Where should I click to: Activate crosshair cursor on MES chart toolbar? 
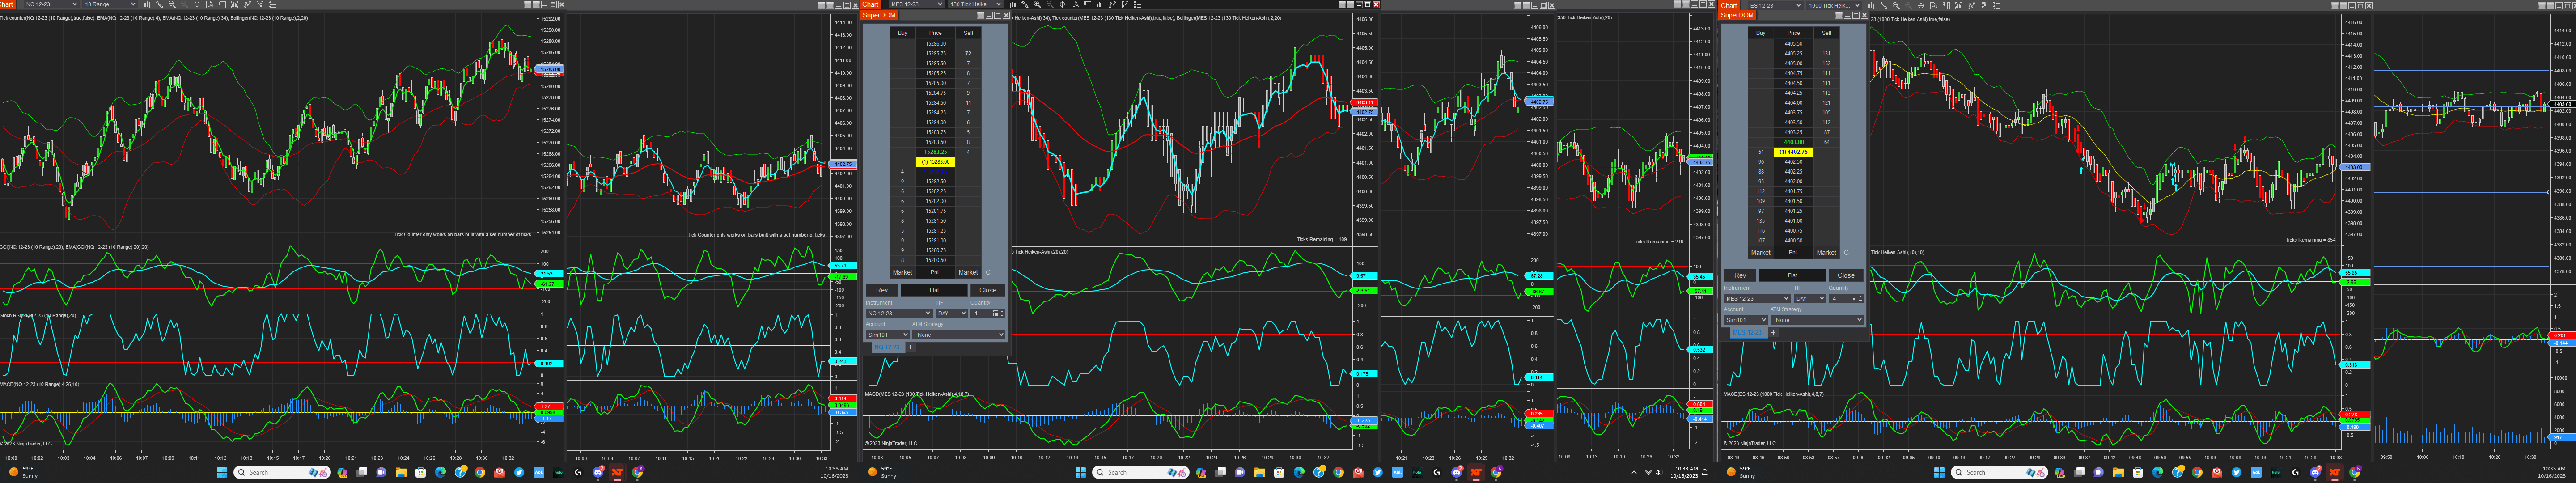[x=1062, y=5]
